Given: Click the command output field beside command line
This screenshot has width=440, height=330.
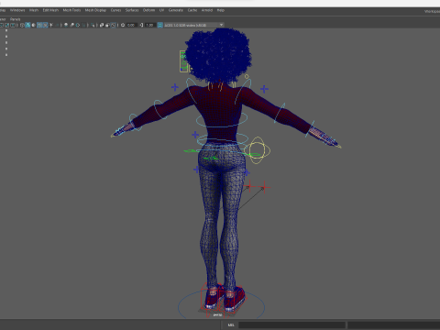Looking at the screenshot, I should coord(393,324).
